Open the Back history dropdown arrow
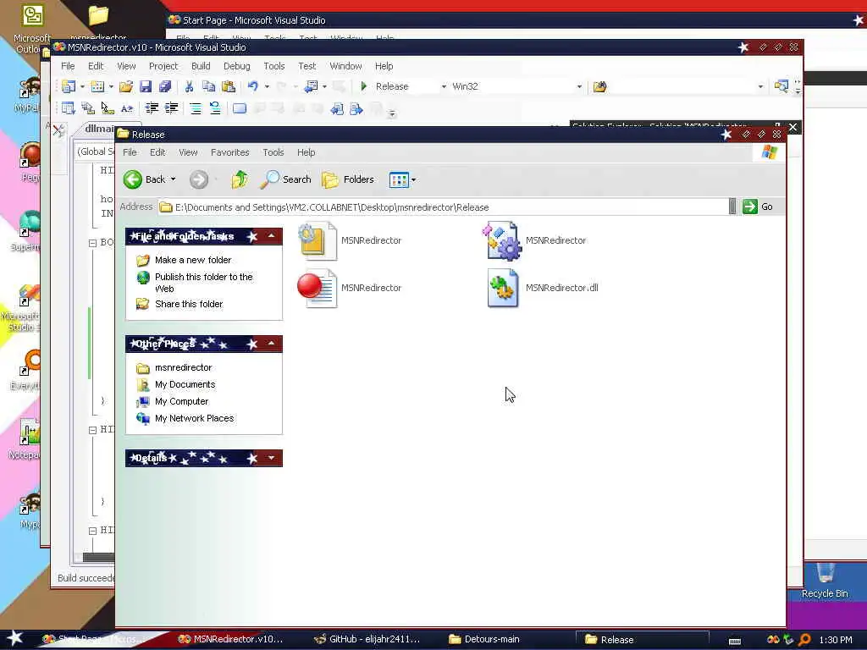The width and height of the screenshot is (867, 650). (x=173, y=179)
